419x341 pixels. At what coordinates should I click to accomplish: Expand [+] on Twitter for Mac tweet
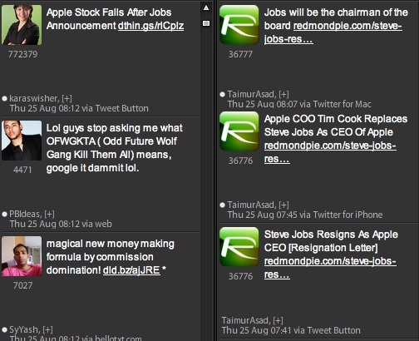(x=283, y=94)
